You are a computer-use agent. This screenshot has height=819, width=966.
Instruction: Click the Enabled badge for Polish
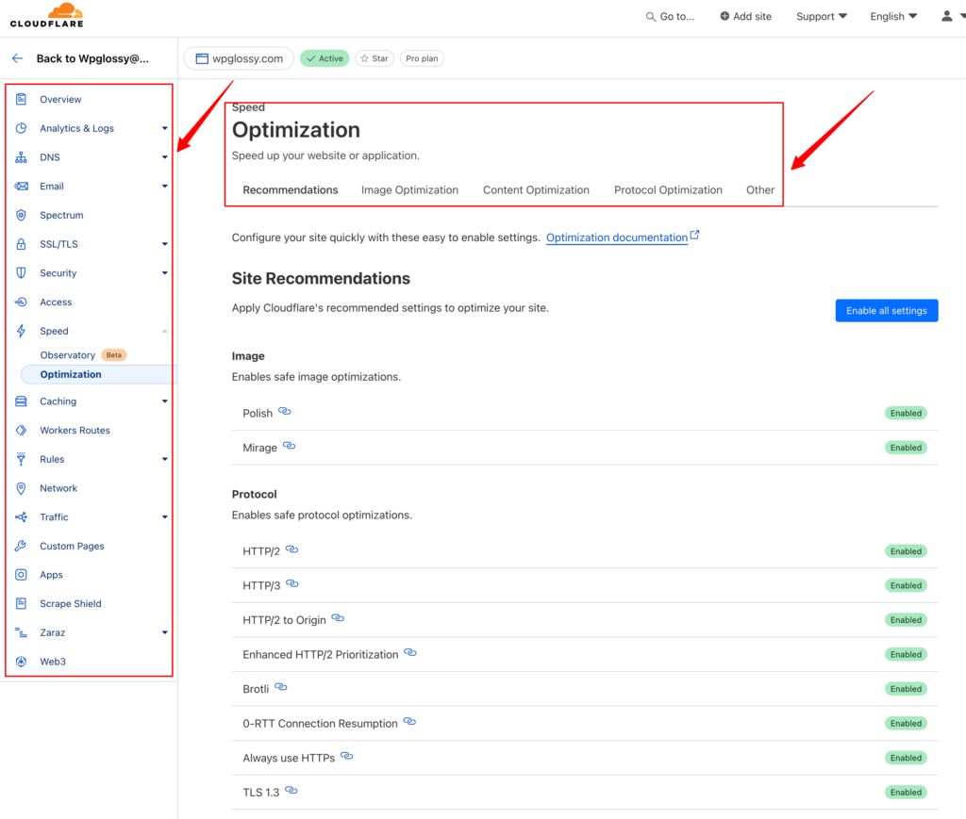click(x=906, y=413)
